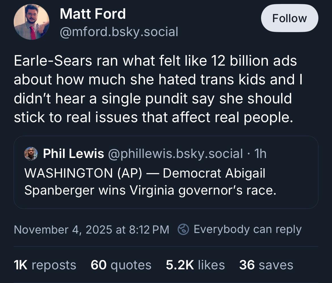Image resolution: width=332 pixels, height=283 pixels.
Task: View the 1K reposts list
Action: pos(45,265)
